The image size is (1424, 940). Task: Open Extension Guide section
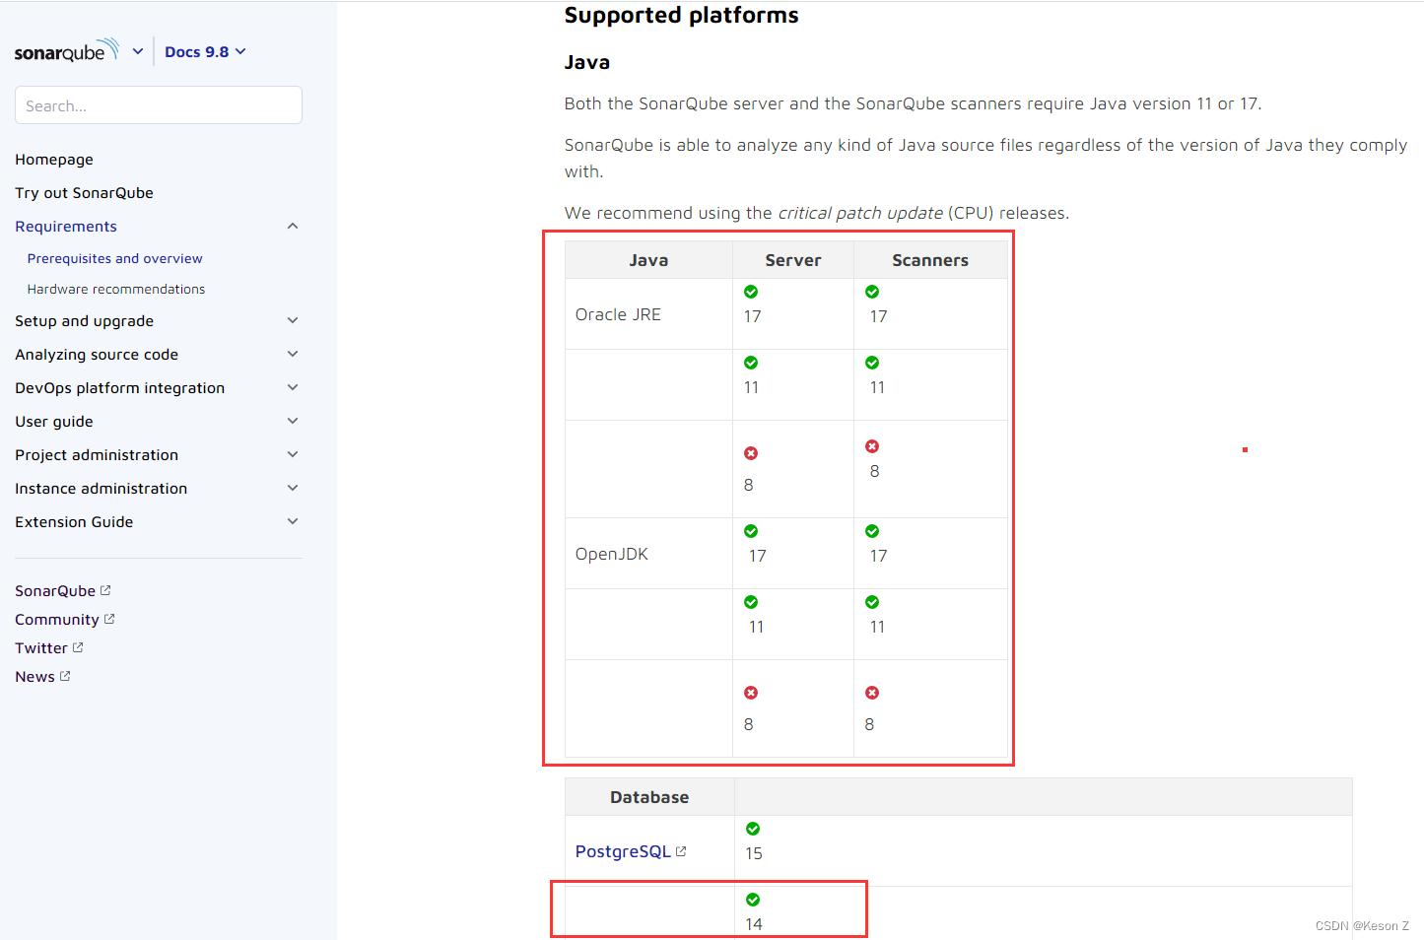pyautogui.click(x=74, y=522)
